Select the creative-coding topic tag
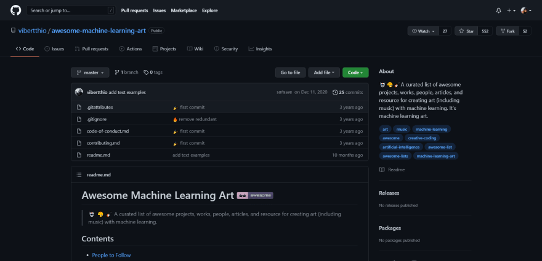Screen dimensions: 542x261 (422, 138)
